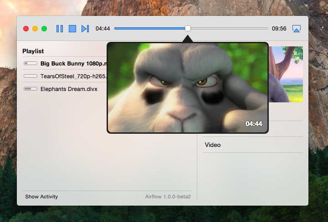Seek to the unplayed part of the timeline
The width and height of the screenshot is (328, 222).
[x=228, y=28]
